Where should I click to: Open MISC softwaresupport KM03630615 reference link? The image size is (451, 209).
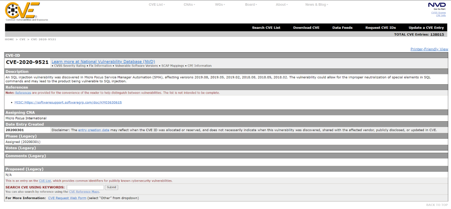[x=68, y=102]
